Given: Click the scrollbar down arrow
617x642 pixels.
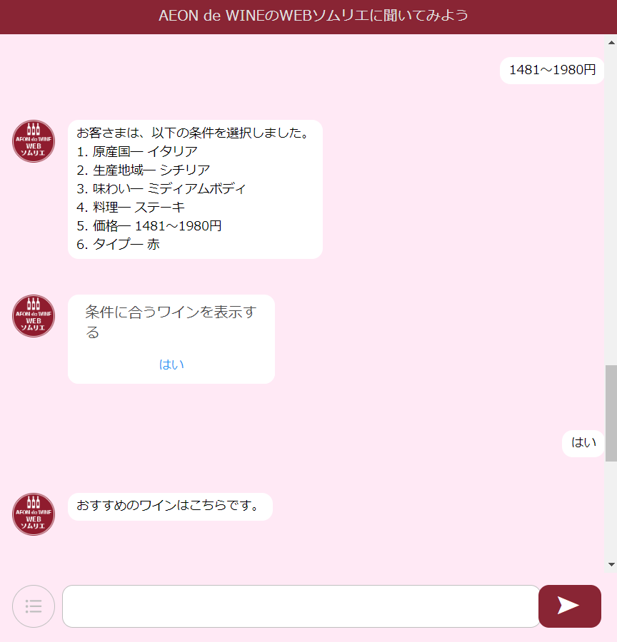Looking at the screenshot, I should pos(611,565).
